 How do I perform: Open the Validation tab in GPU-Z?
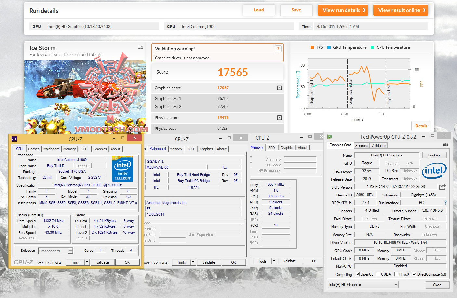tap(379, 146)
